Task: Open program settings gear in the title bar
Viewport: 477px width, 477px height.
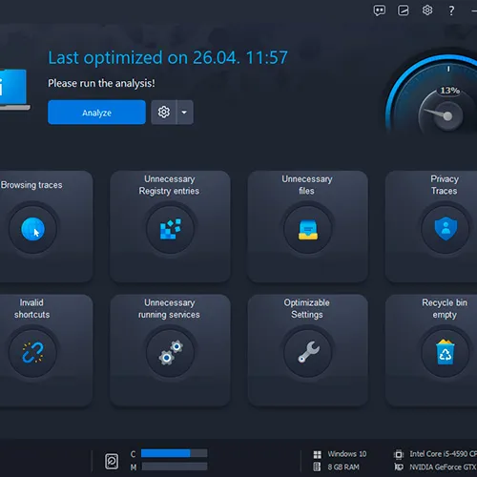Action: (x=427, y=10)
